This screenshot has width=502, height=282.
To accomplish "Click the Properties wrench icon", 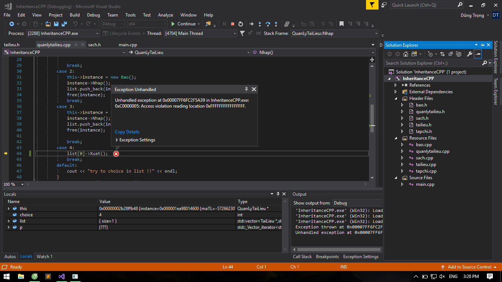I will pyautogui.click(x=469, y=54).
